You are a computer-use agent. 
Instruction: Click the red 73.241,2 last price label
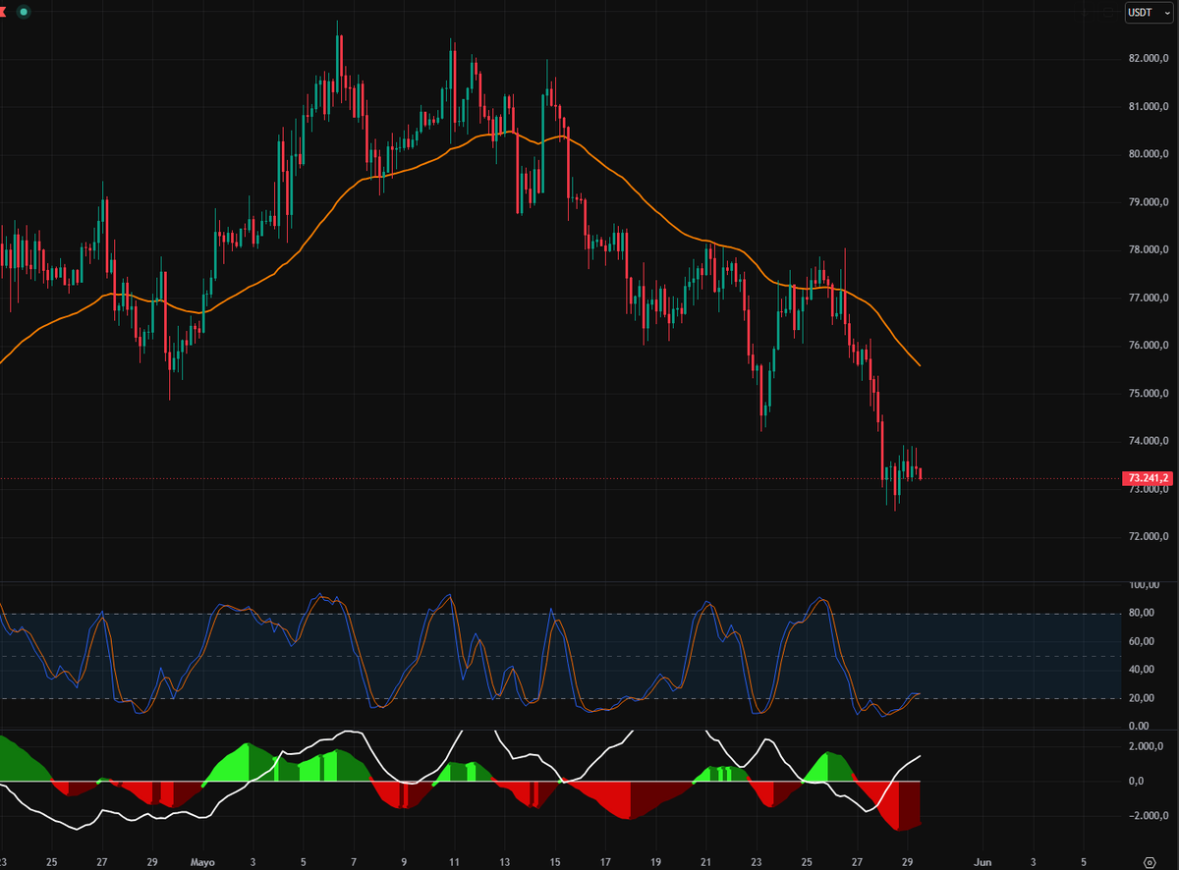(x=1147, y=478)
